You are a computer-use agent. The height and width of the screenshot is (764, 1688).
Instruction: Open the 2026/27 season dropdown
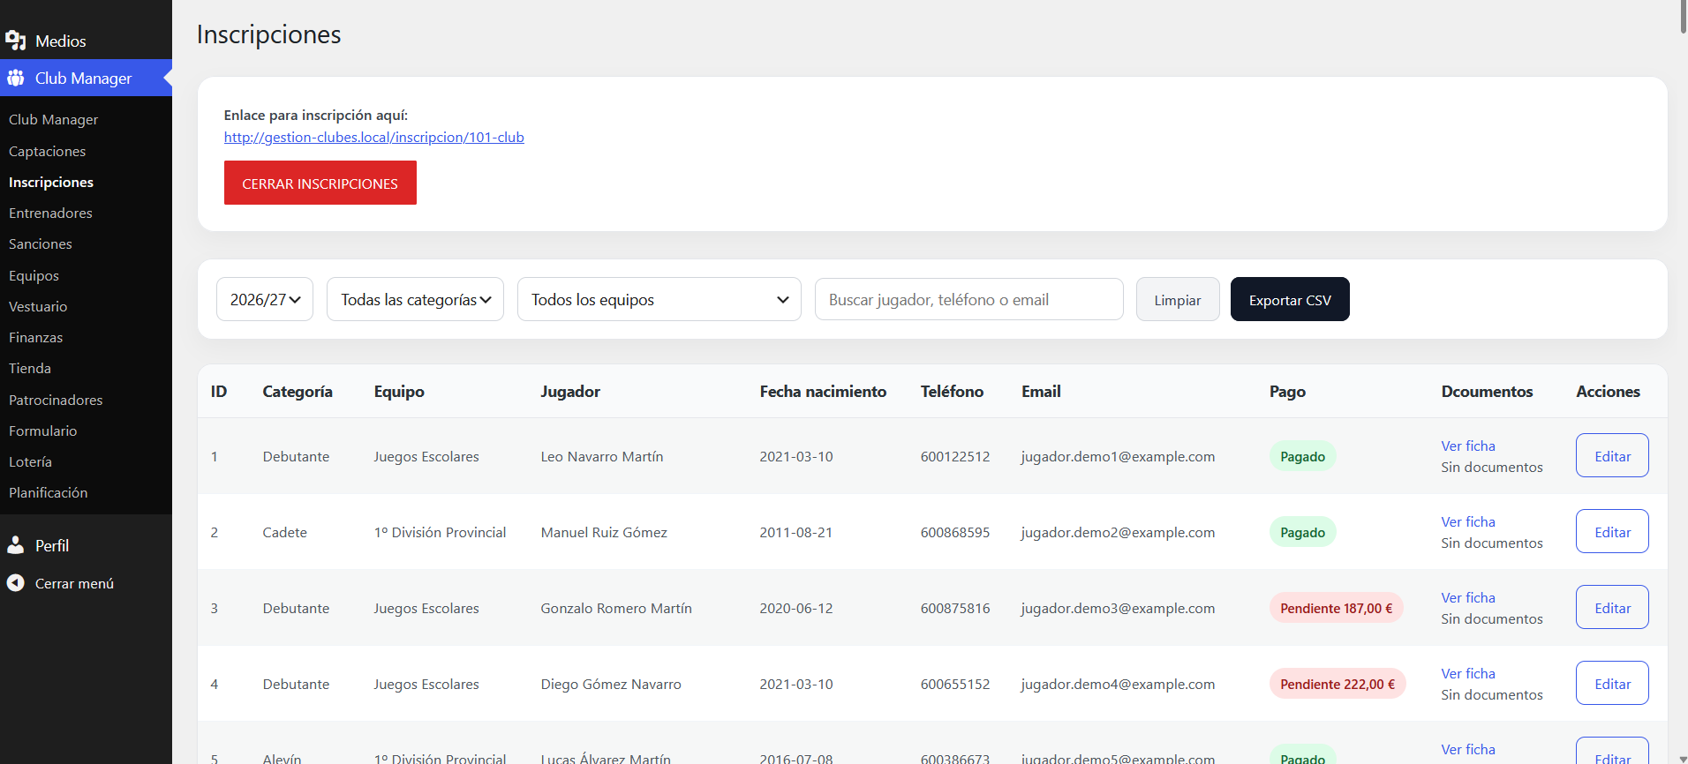click(265, 299)
